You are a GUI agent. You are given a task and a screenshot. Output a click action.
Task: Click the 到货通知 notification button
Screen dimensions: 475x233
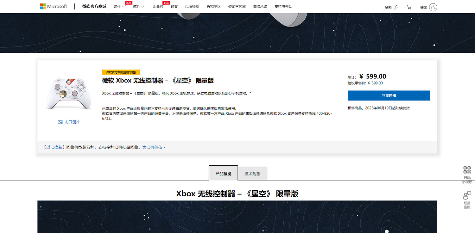coord(389,95)
